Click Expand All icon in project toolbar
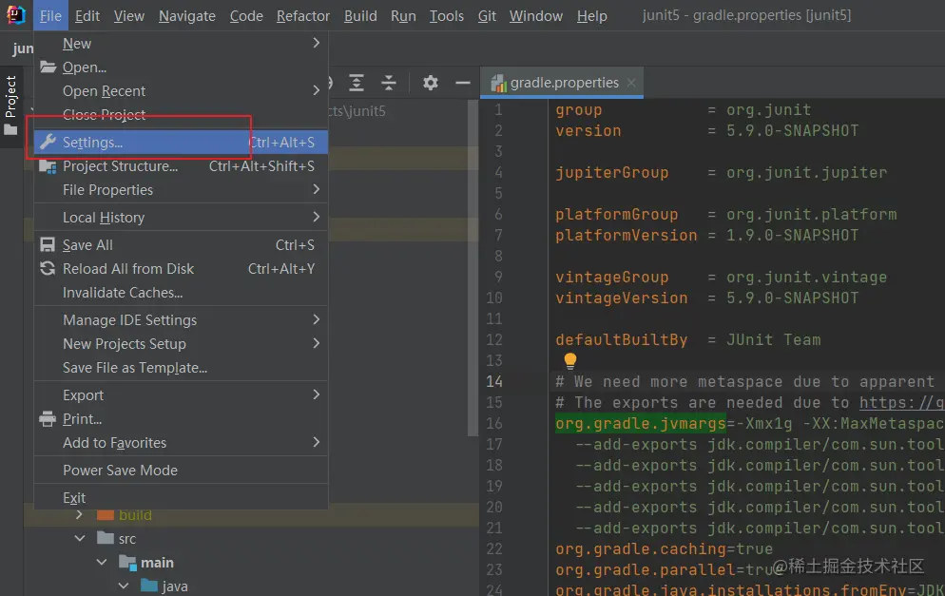 [357, 83]
